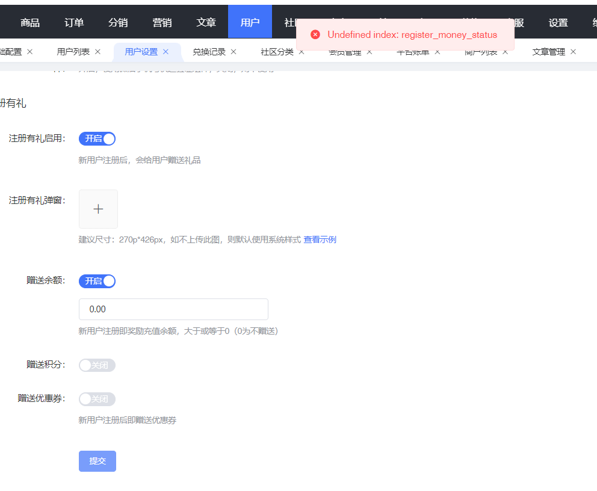Enable the 赠送积分 switch
Viewport: 597px width, 491px height.
tap(97, 365)
